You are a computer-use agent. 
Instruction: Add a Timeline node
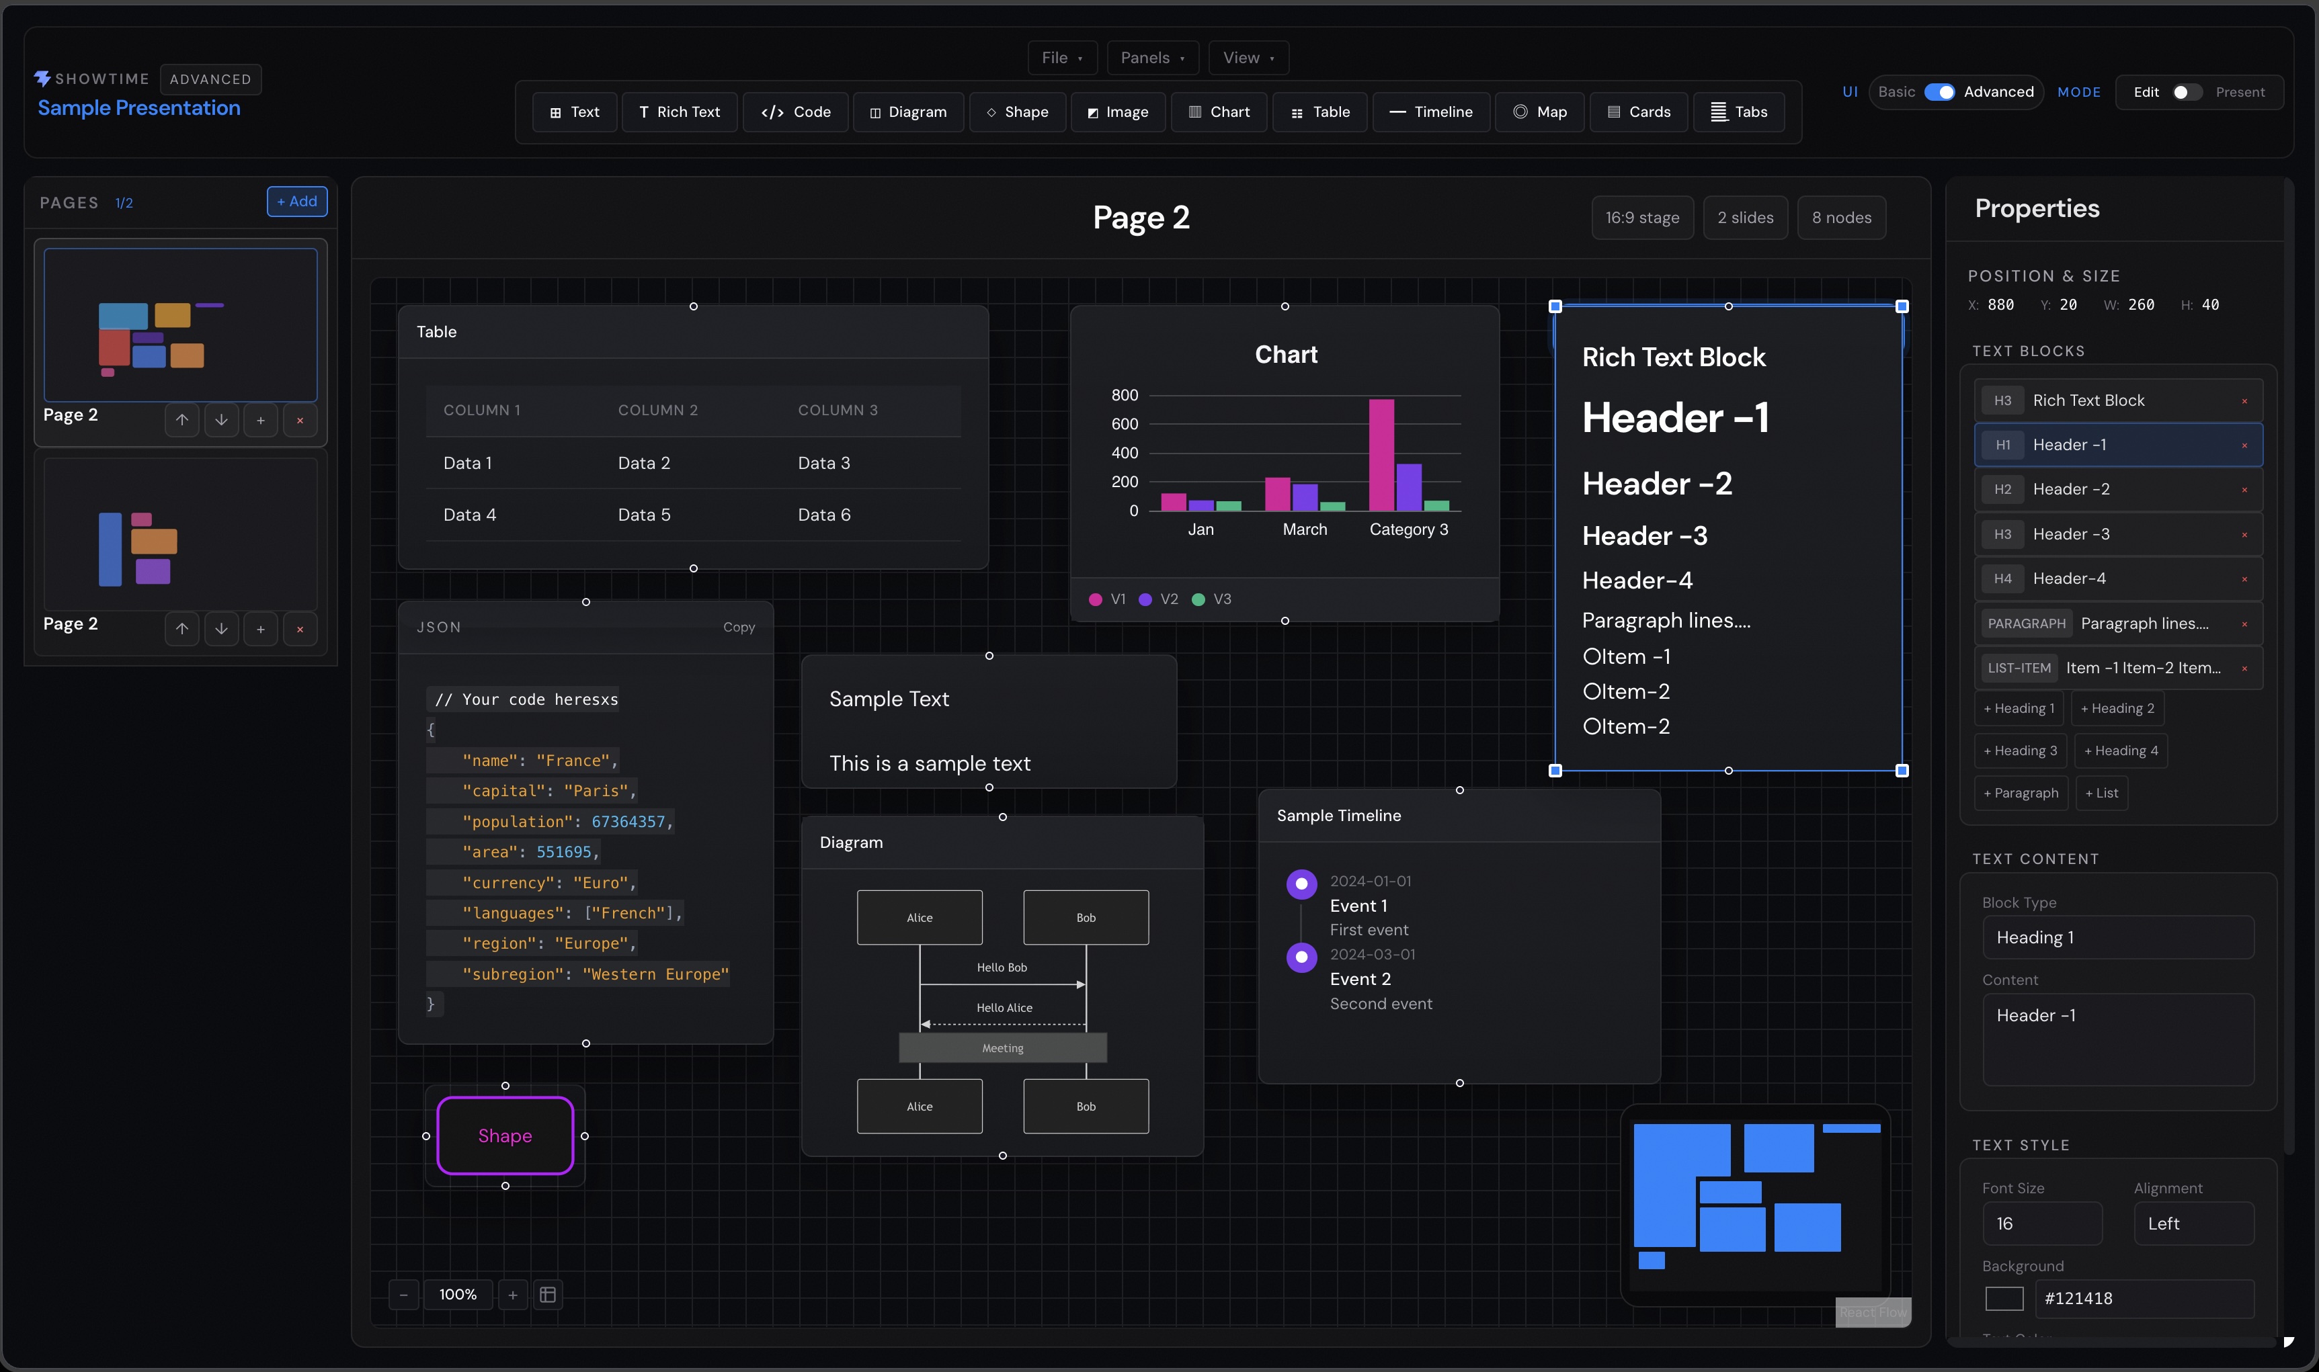tap(1430, 112)
